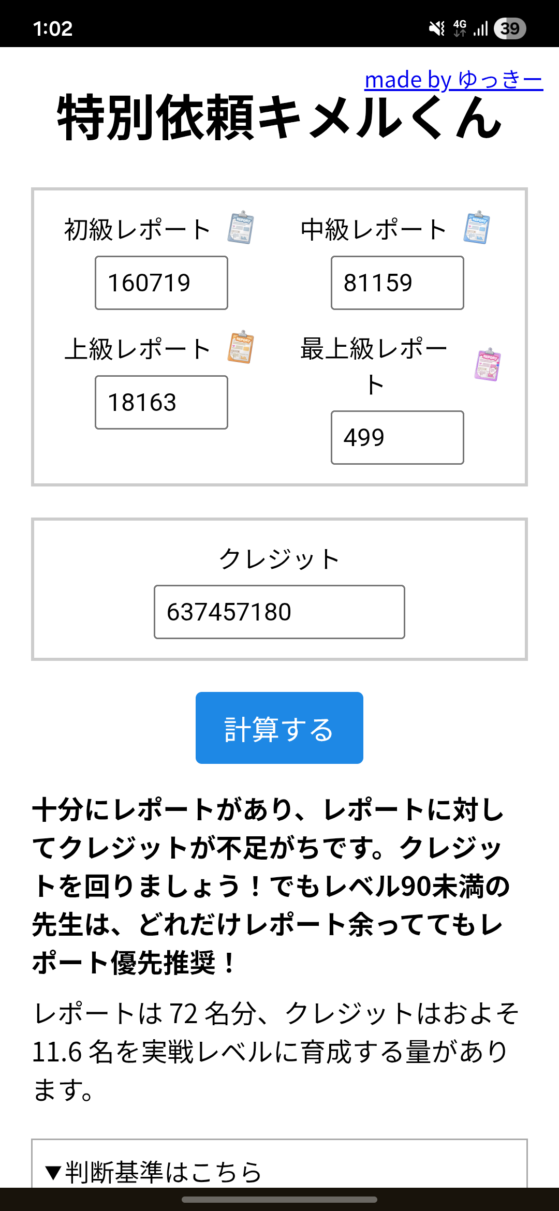Image resolution: width=559 pixels, height=1211 pixels.
Task: Tap the intermediate report clipboard icon
Action: coord(477,227)
